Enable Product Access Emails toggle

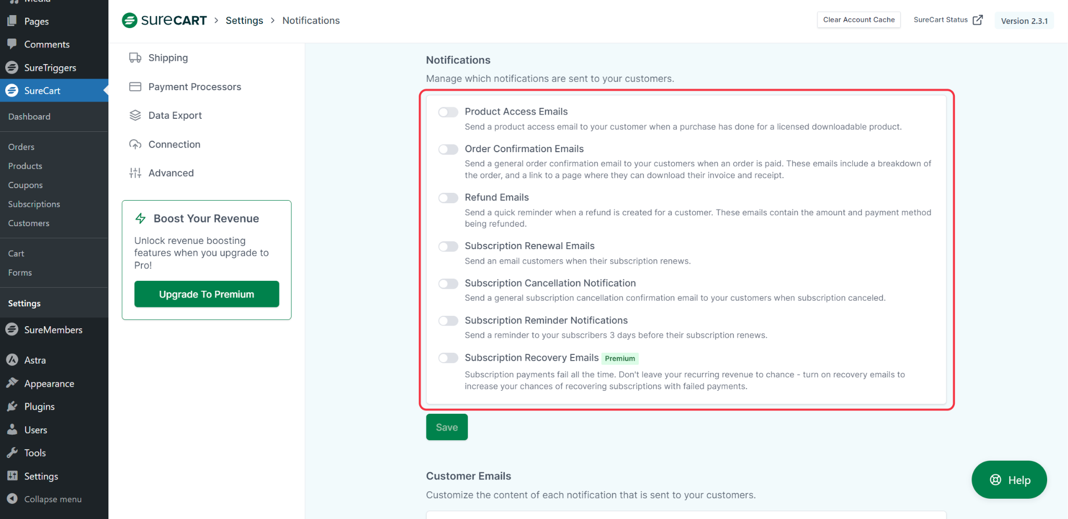(x=448, y=112)
